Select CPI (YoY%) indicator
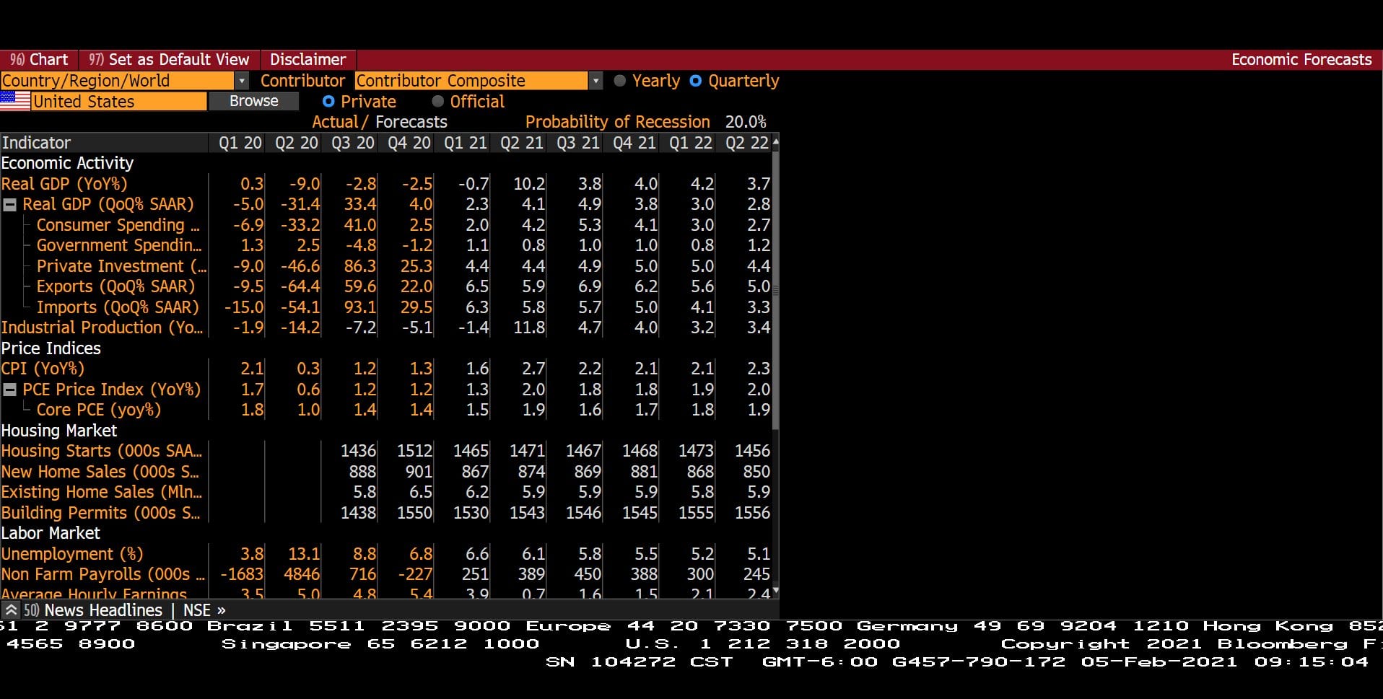Screen dimensions: 1383x699 (x=43, y=369)
